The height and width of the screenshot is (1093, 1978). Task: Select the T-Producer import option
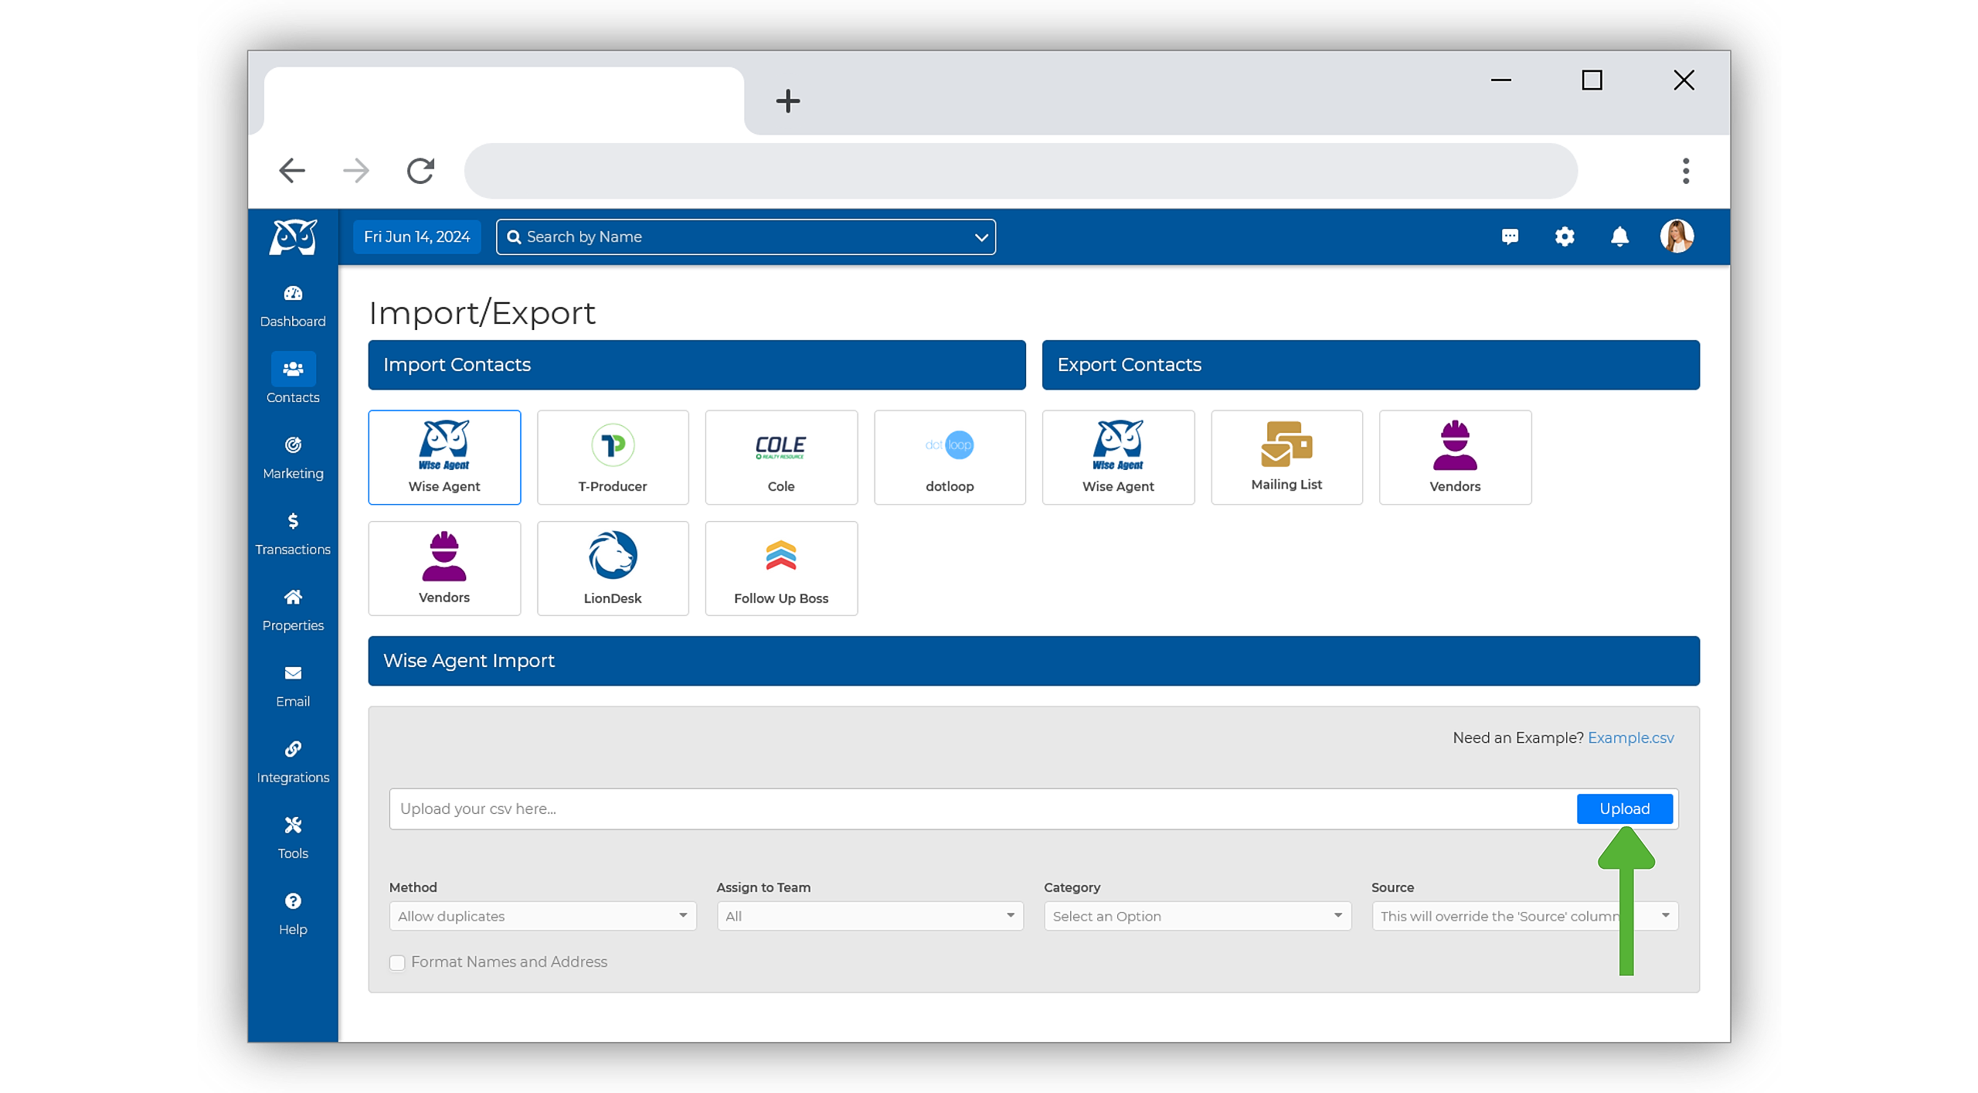point(613,457)
